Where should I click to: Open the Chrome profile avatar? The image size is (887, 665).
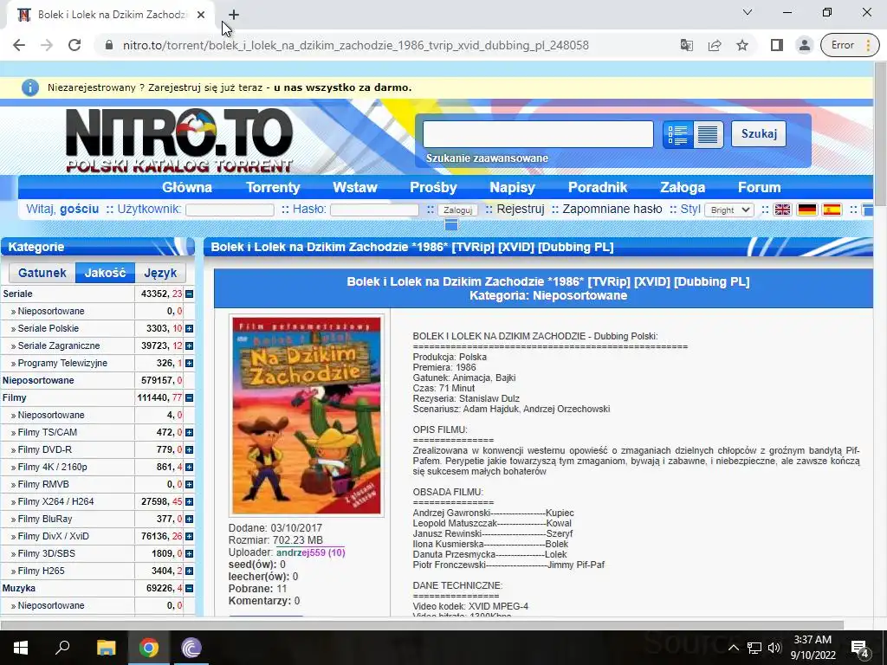pyautogui.click(x=804, y=45)
